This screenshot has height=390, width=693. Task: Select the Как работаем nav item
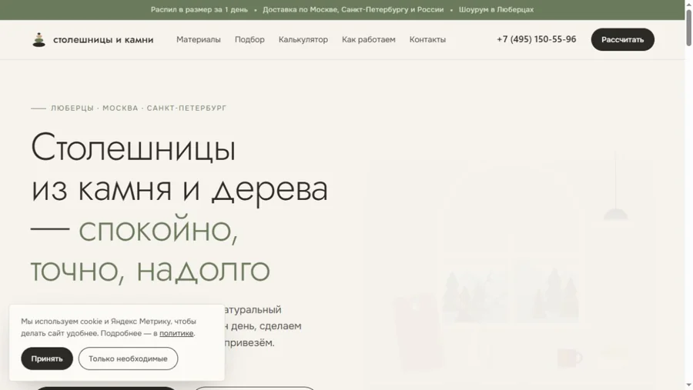(369, 39)
